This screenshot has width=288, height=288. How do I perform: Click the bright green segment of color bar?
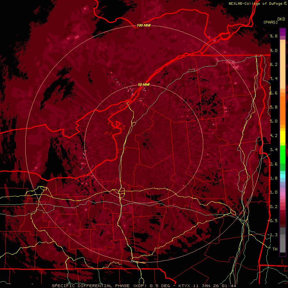click(283, 154)
